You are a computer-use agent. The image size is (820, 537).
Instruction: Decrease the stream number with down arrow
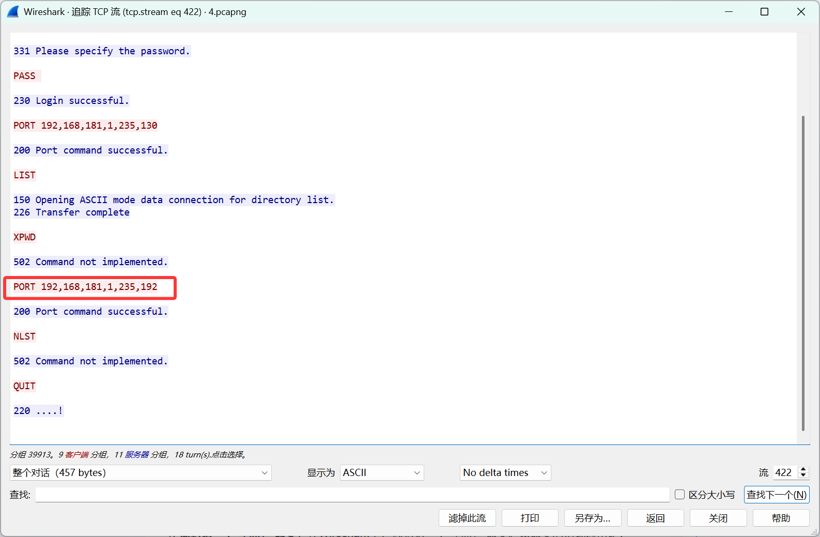803,475
